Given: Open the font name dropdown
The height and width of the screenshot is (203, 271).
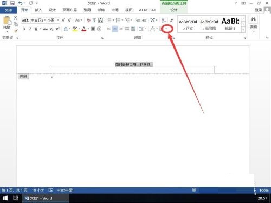Looking at the screenshot, I should [45, 20].
